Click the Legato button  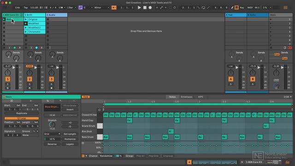tap(70, 144)
